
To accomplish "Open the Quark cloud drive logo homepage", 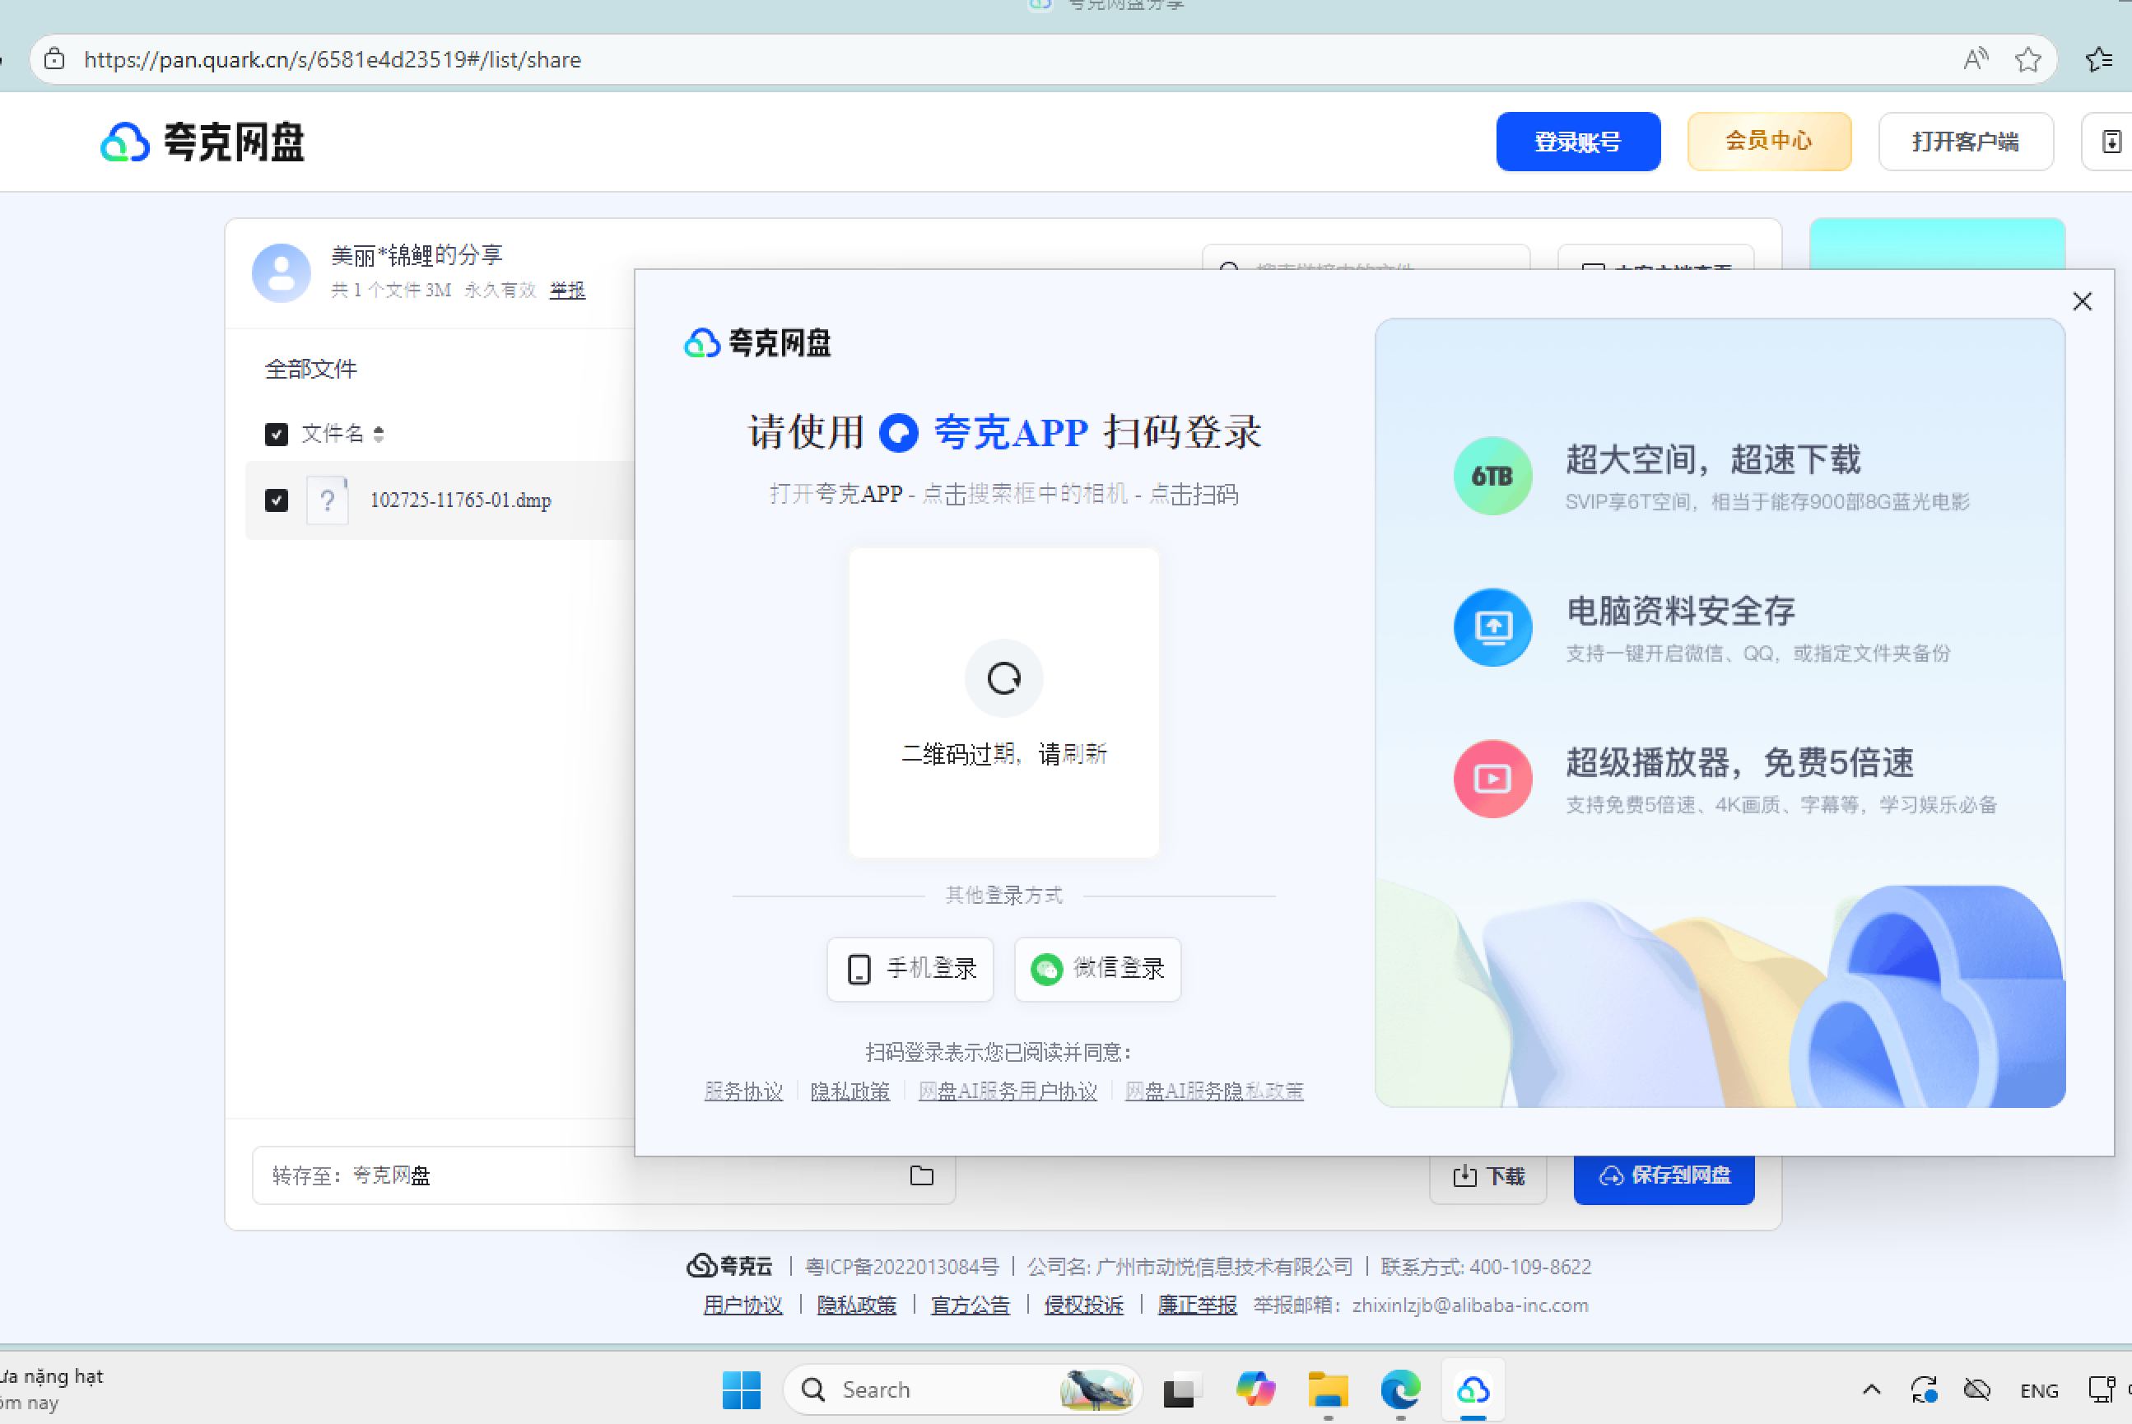I will pos(202,141).
